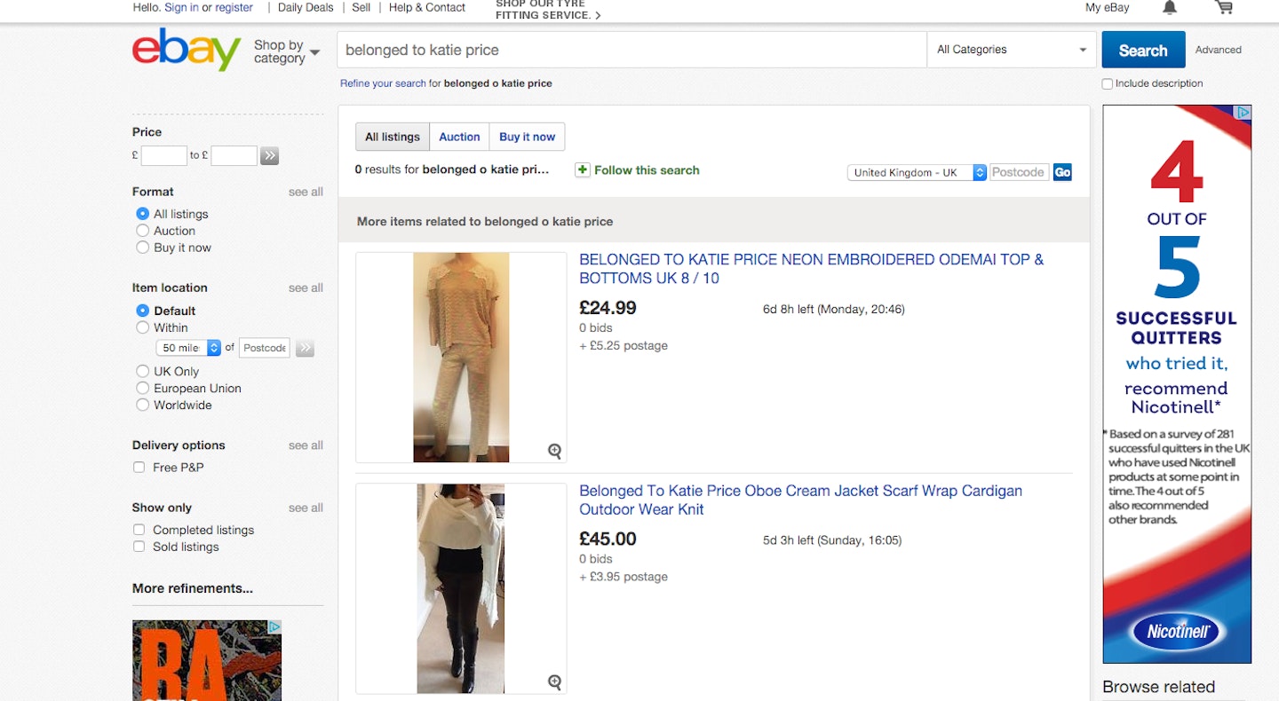Open the neon top and bottoms thumbnail
The height and width of the screenshot is (701, 1279).
461,358
